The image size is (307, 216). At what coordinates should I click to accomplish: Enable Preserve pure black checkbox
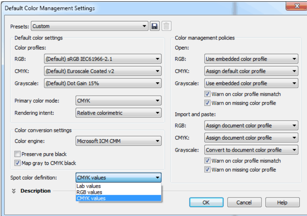click(17, 154)
